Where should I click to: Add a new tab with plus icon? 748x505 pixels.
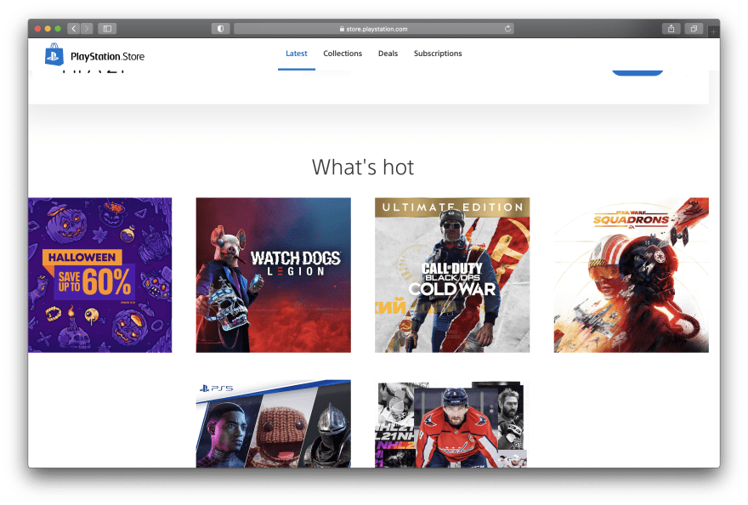(x=713, y=31)
